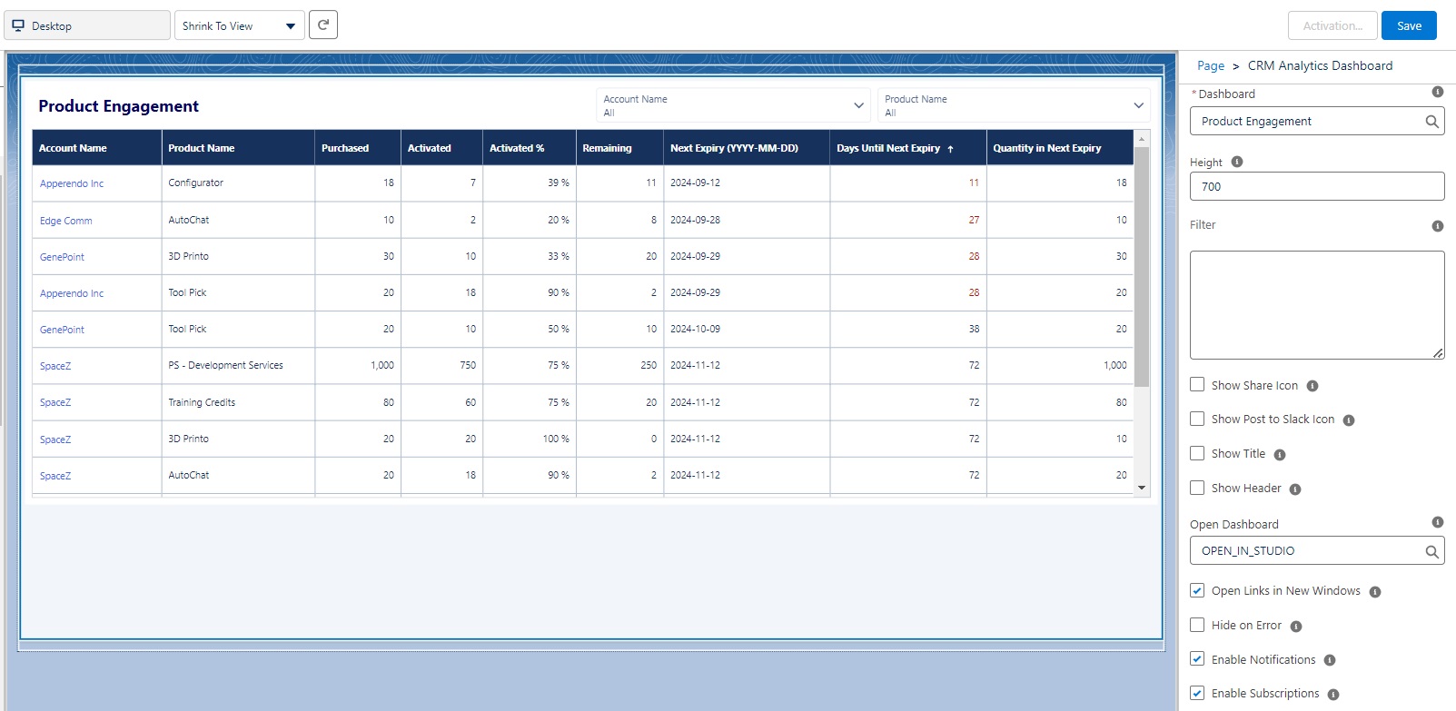Click the Purchased column header
The height and width of the screenshot is (711, 1456).
tap(358, 148)
